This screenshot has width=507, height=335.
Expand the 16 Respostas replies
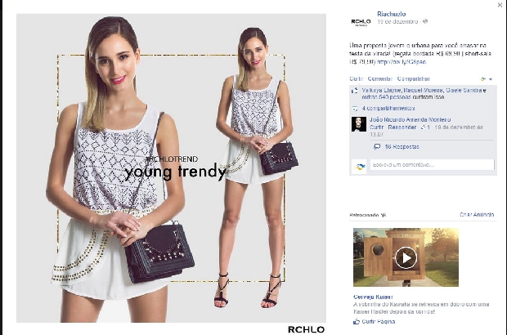(x=402, y=146)
